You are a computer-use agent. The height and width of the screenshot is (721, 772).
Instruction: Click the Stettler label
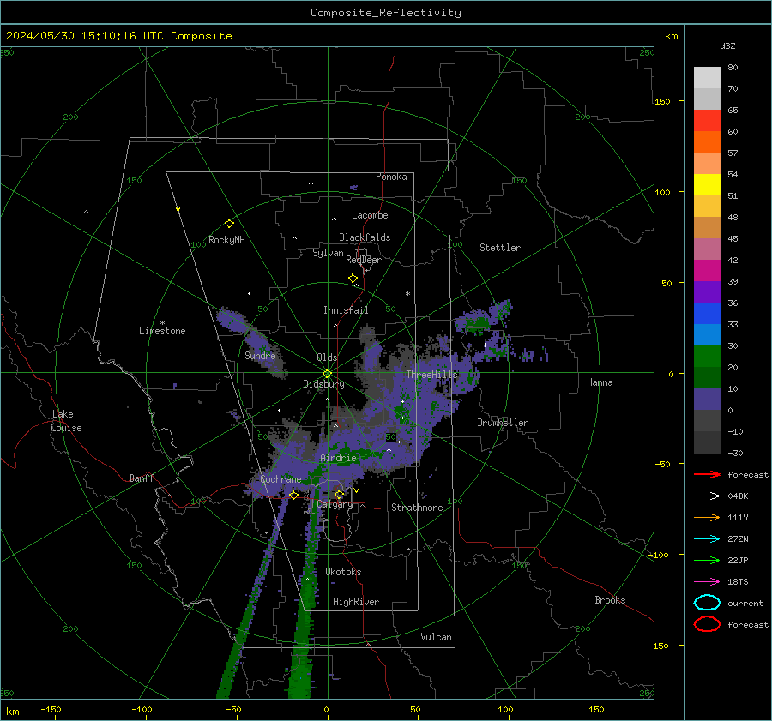pos(500,248)
